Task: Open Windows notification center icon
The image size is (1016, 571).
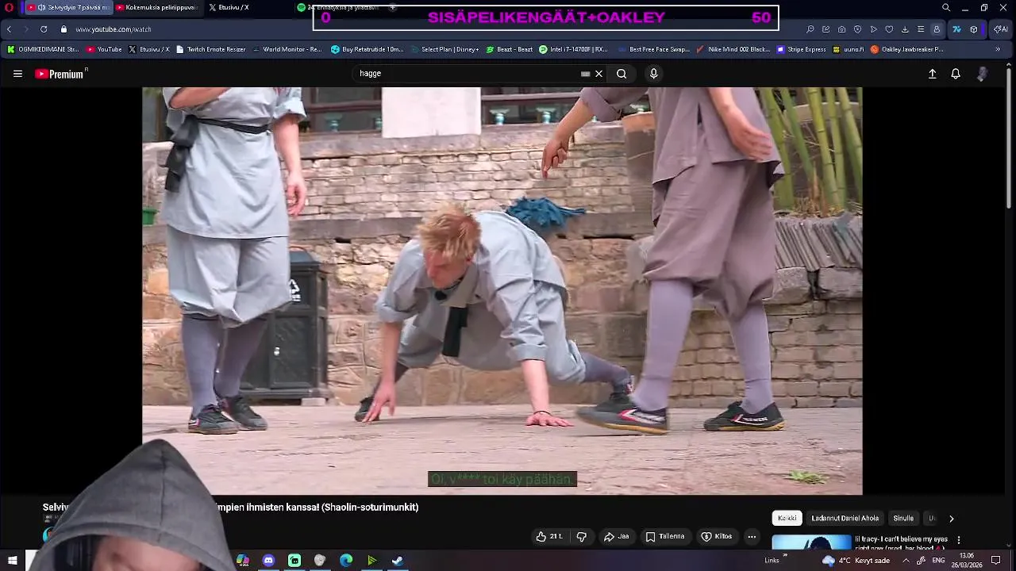Action: (x=996, y=561)
